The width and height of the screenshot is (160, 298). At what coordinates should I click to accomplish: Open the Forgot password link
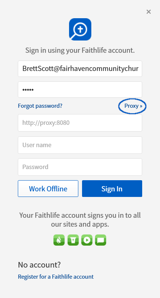[x=40, y=106]
